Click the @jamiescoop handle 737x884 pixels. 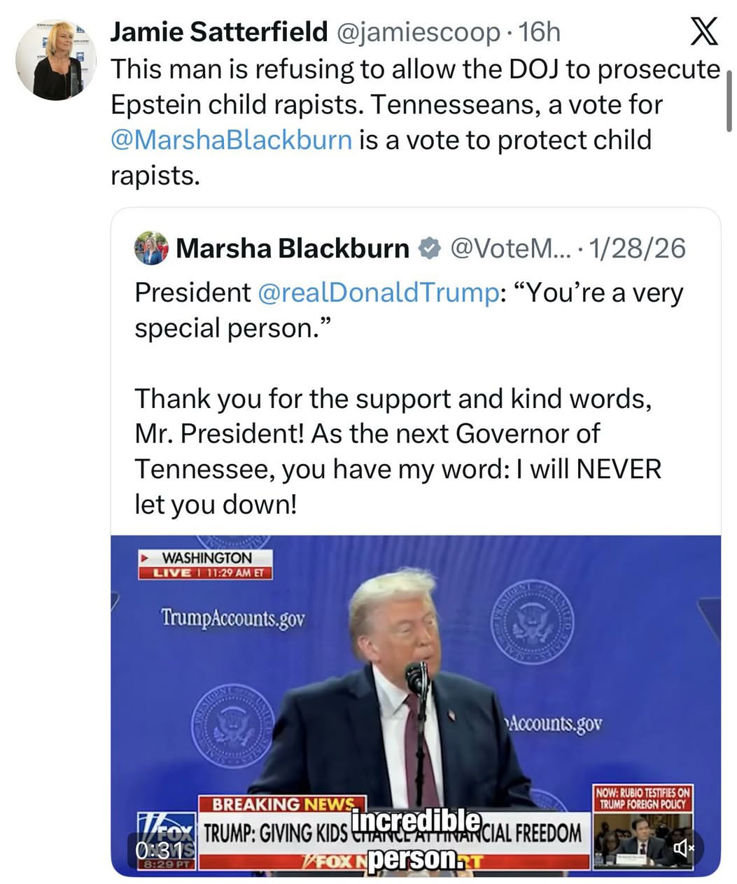point(418,31)
